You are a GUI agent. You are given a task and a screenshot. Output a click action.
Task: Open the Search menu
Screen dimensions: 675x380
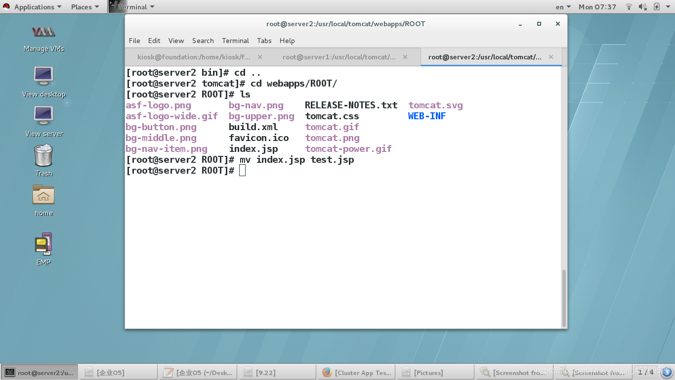[203, 41]
